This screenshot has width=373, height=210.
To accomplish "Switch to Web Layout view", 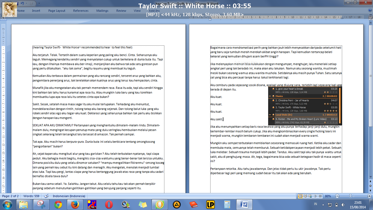I will (x=310, y=196).
